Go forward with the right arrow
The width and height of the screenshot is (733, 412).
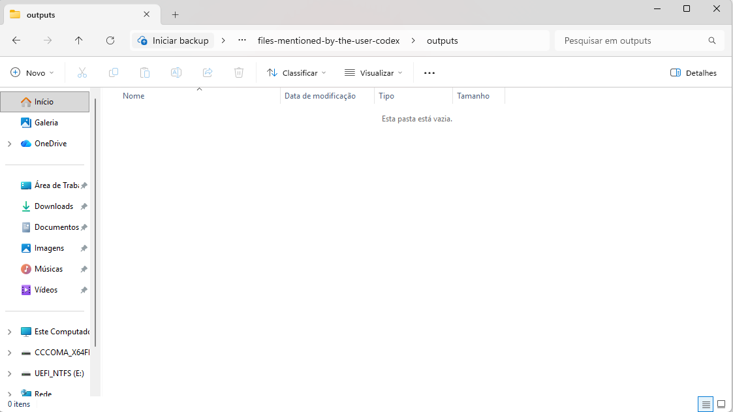[x=48, y=40]
